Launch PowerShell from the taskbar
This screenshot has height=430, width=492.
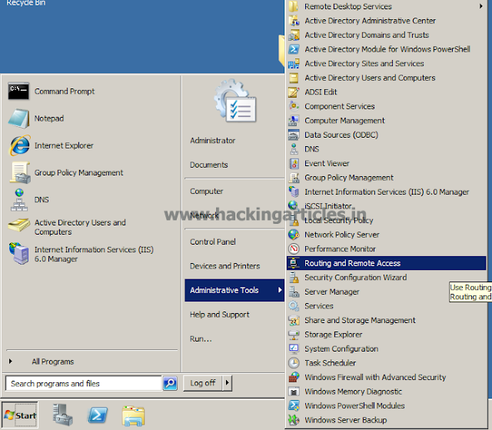coord(98,415)
